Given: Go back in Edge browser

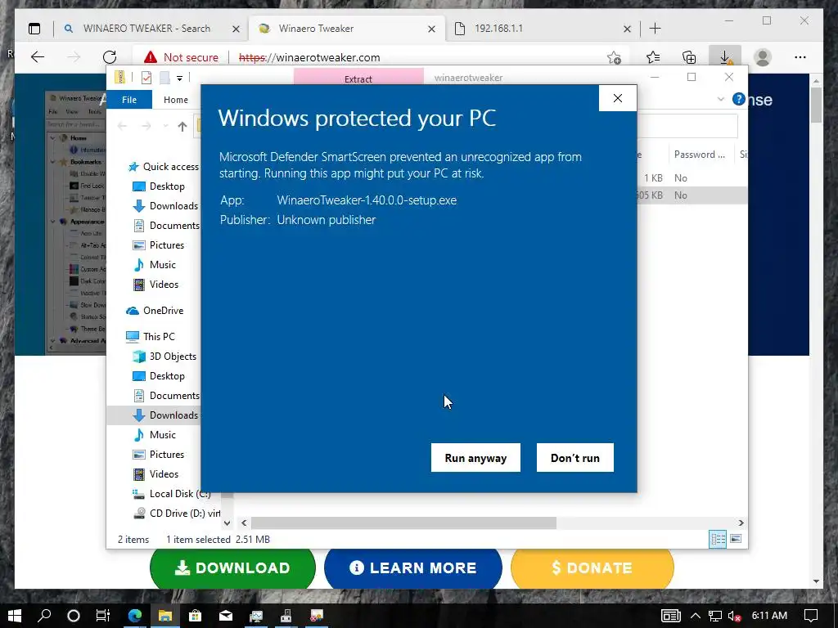Looking at the screenshot, I should [x=38, y=57].
